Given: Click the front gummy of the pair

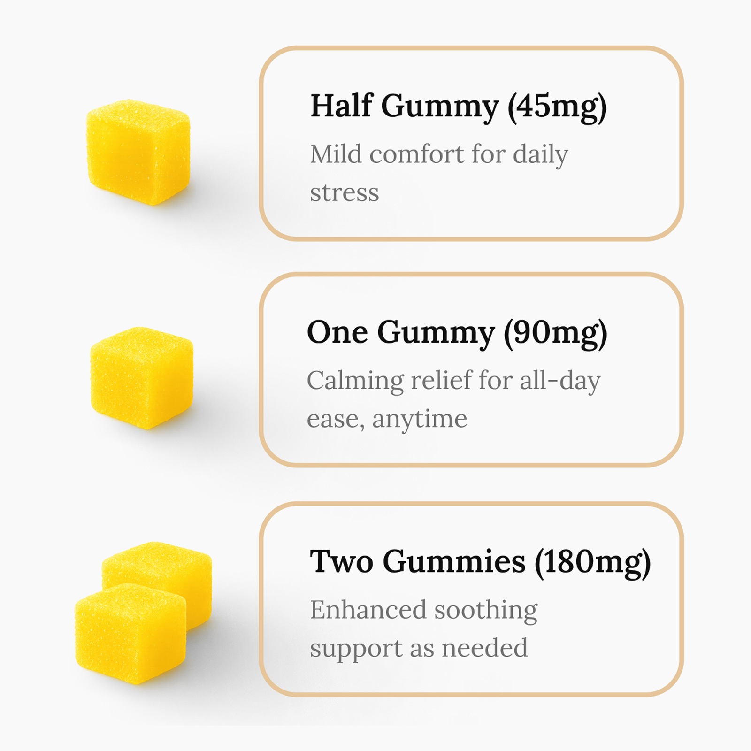Looking at the screenshot, I should (130, 633).
